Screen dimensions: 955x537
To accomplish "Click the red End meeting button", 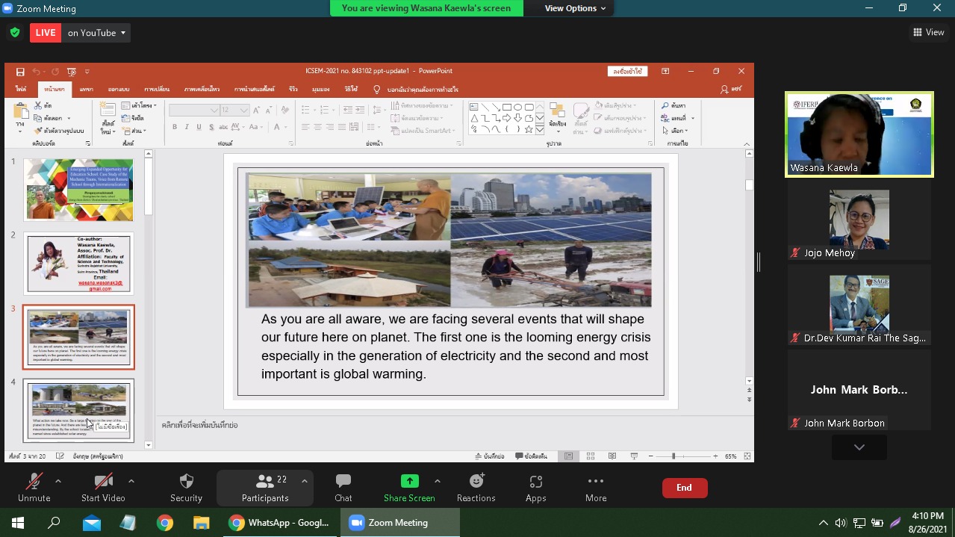I will pos(685,488).
